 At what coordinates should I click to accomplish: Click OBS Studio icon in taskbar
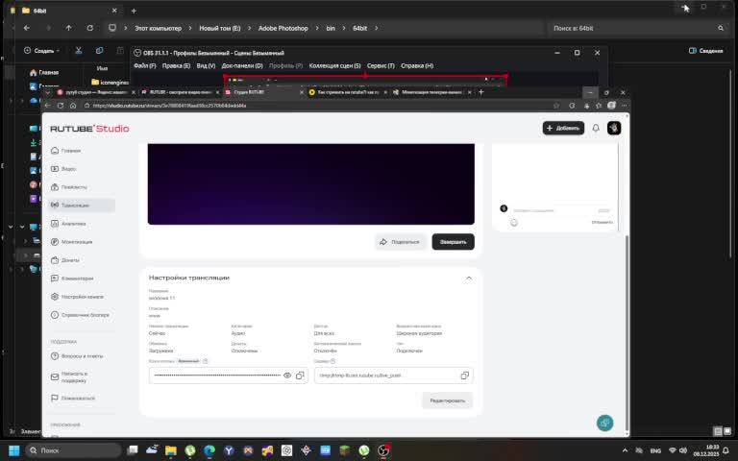[x=384, y=450]
